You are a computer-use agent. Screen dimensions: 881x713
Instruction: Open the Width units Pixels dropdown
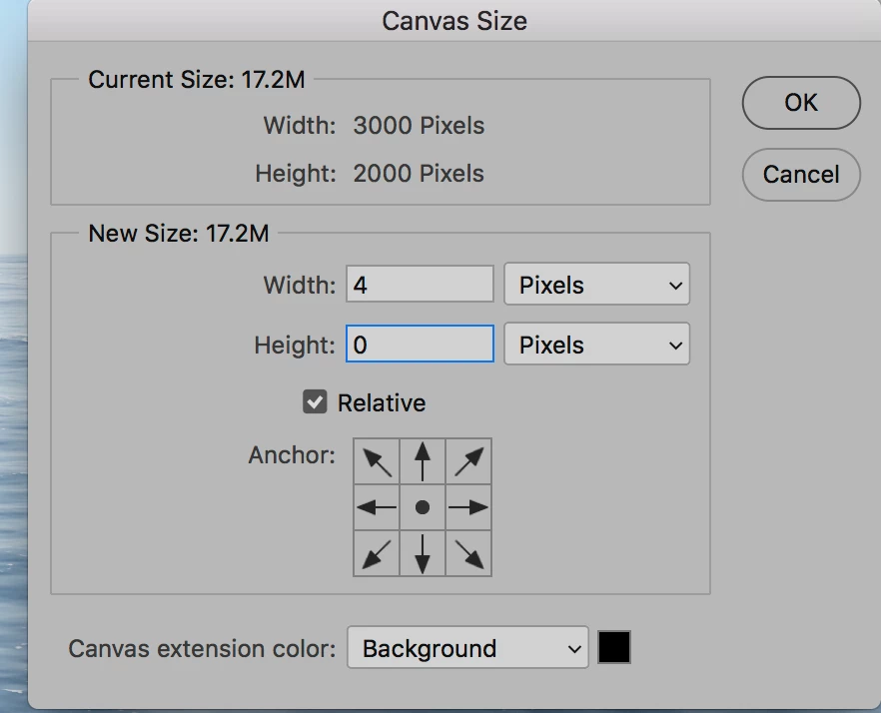click(596, 286)
